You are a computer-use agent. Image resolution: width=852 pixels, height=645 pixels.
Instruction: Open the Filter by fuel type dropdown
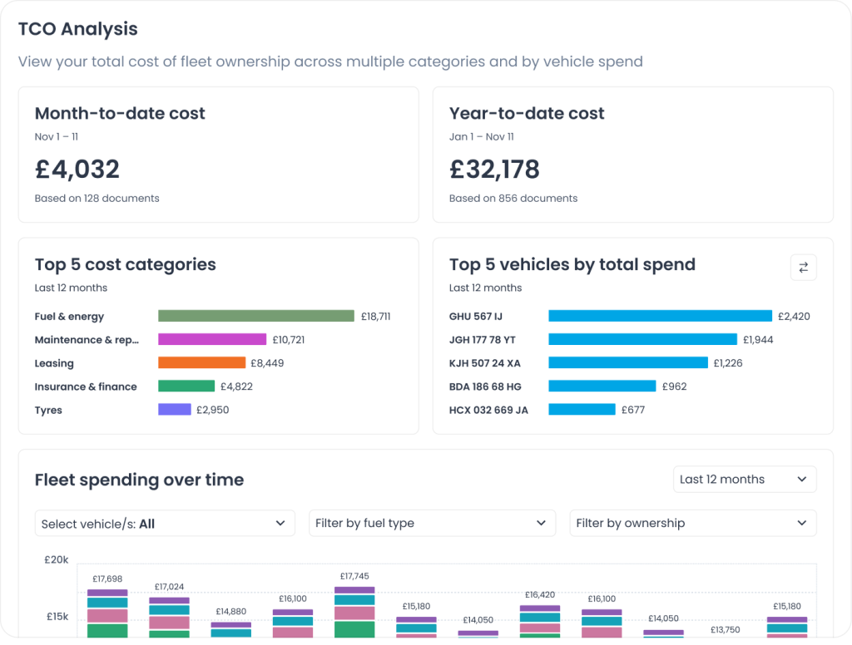(432, 524)
